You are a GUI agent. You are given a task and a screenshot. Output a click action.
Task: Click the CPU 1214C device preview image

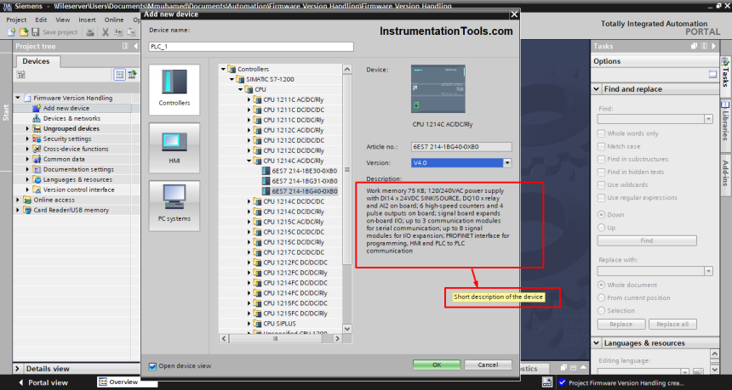(x=437, y=88)
